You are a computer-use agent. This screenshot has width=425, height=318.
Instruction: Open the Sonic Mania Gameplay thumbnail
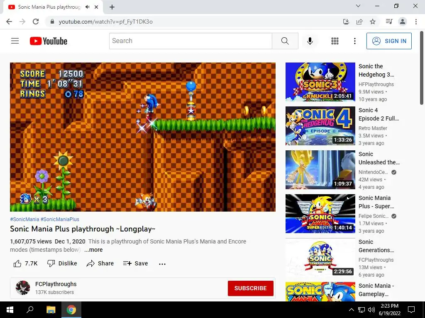tap(320, 291)
